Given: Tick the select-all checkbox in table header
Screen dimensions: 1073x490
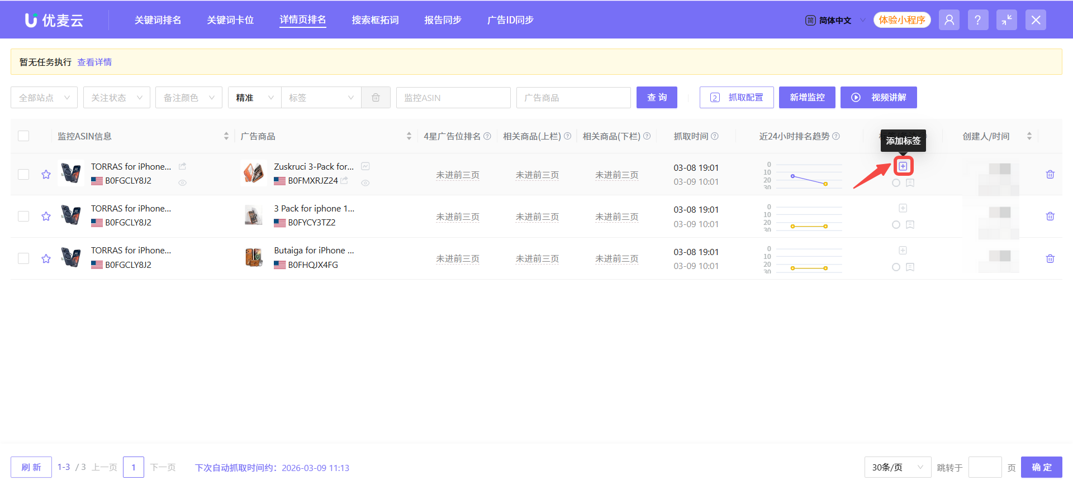Looking at the screenshot, I should click(x=23, y=136).
